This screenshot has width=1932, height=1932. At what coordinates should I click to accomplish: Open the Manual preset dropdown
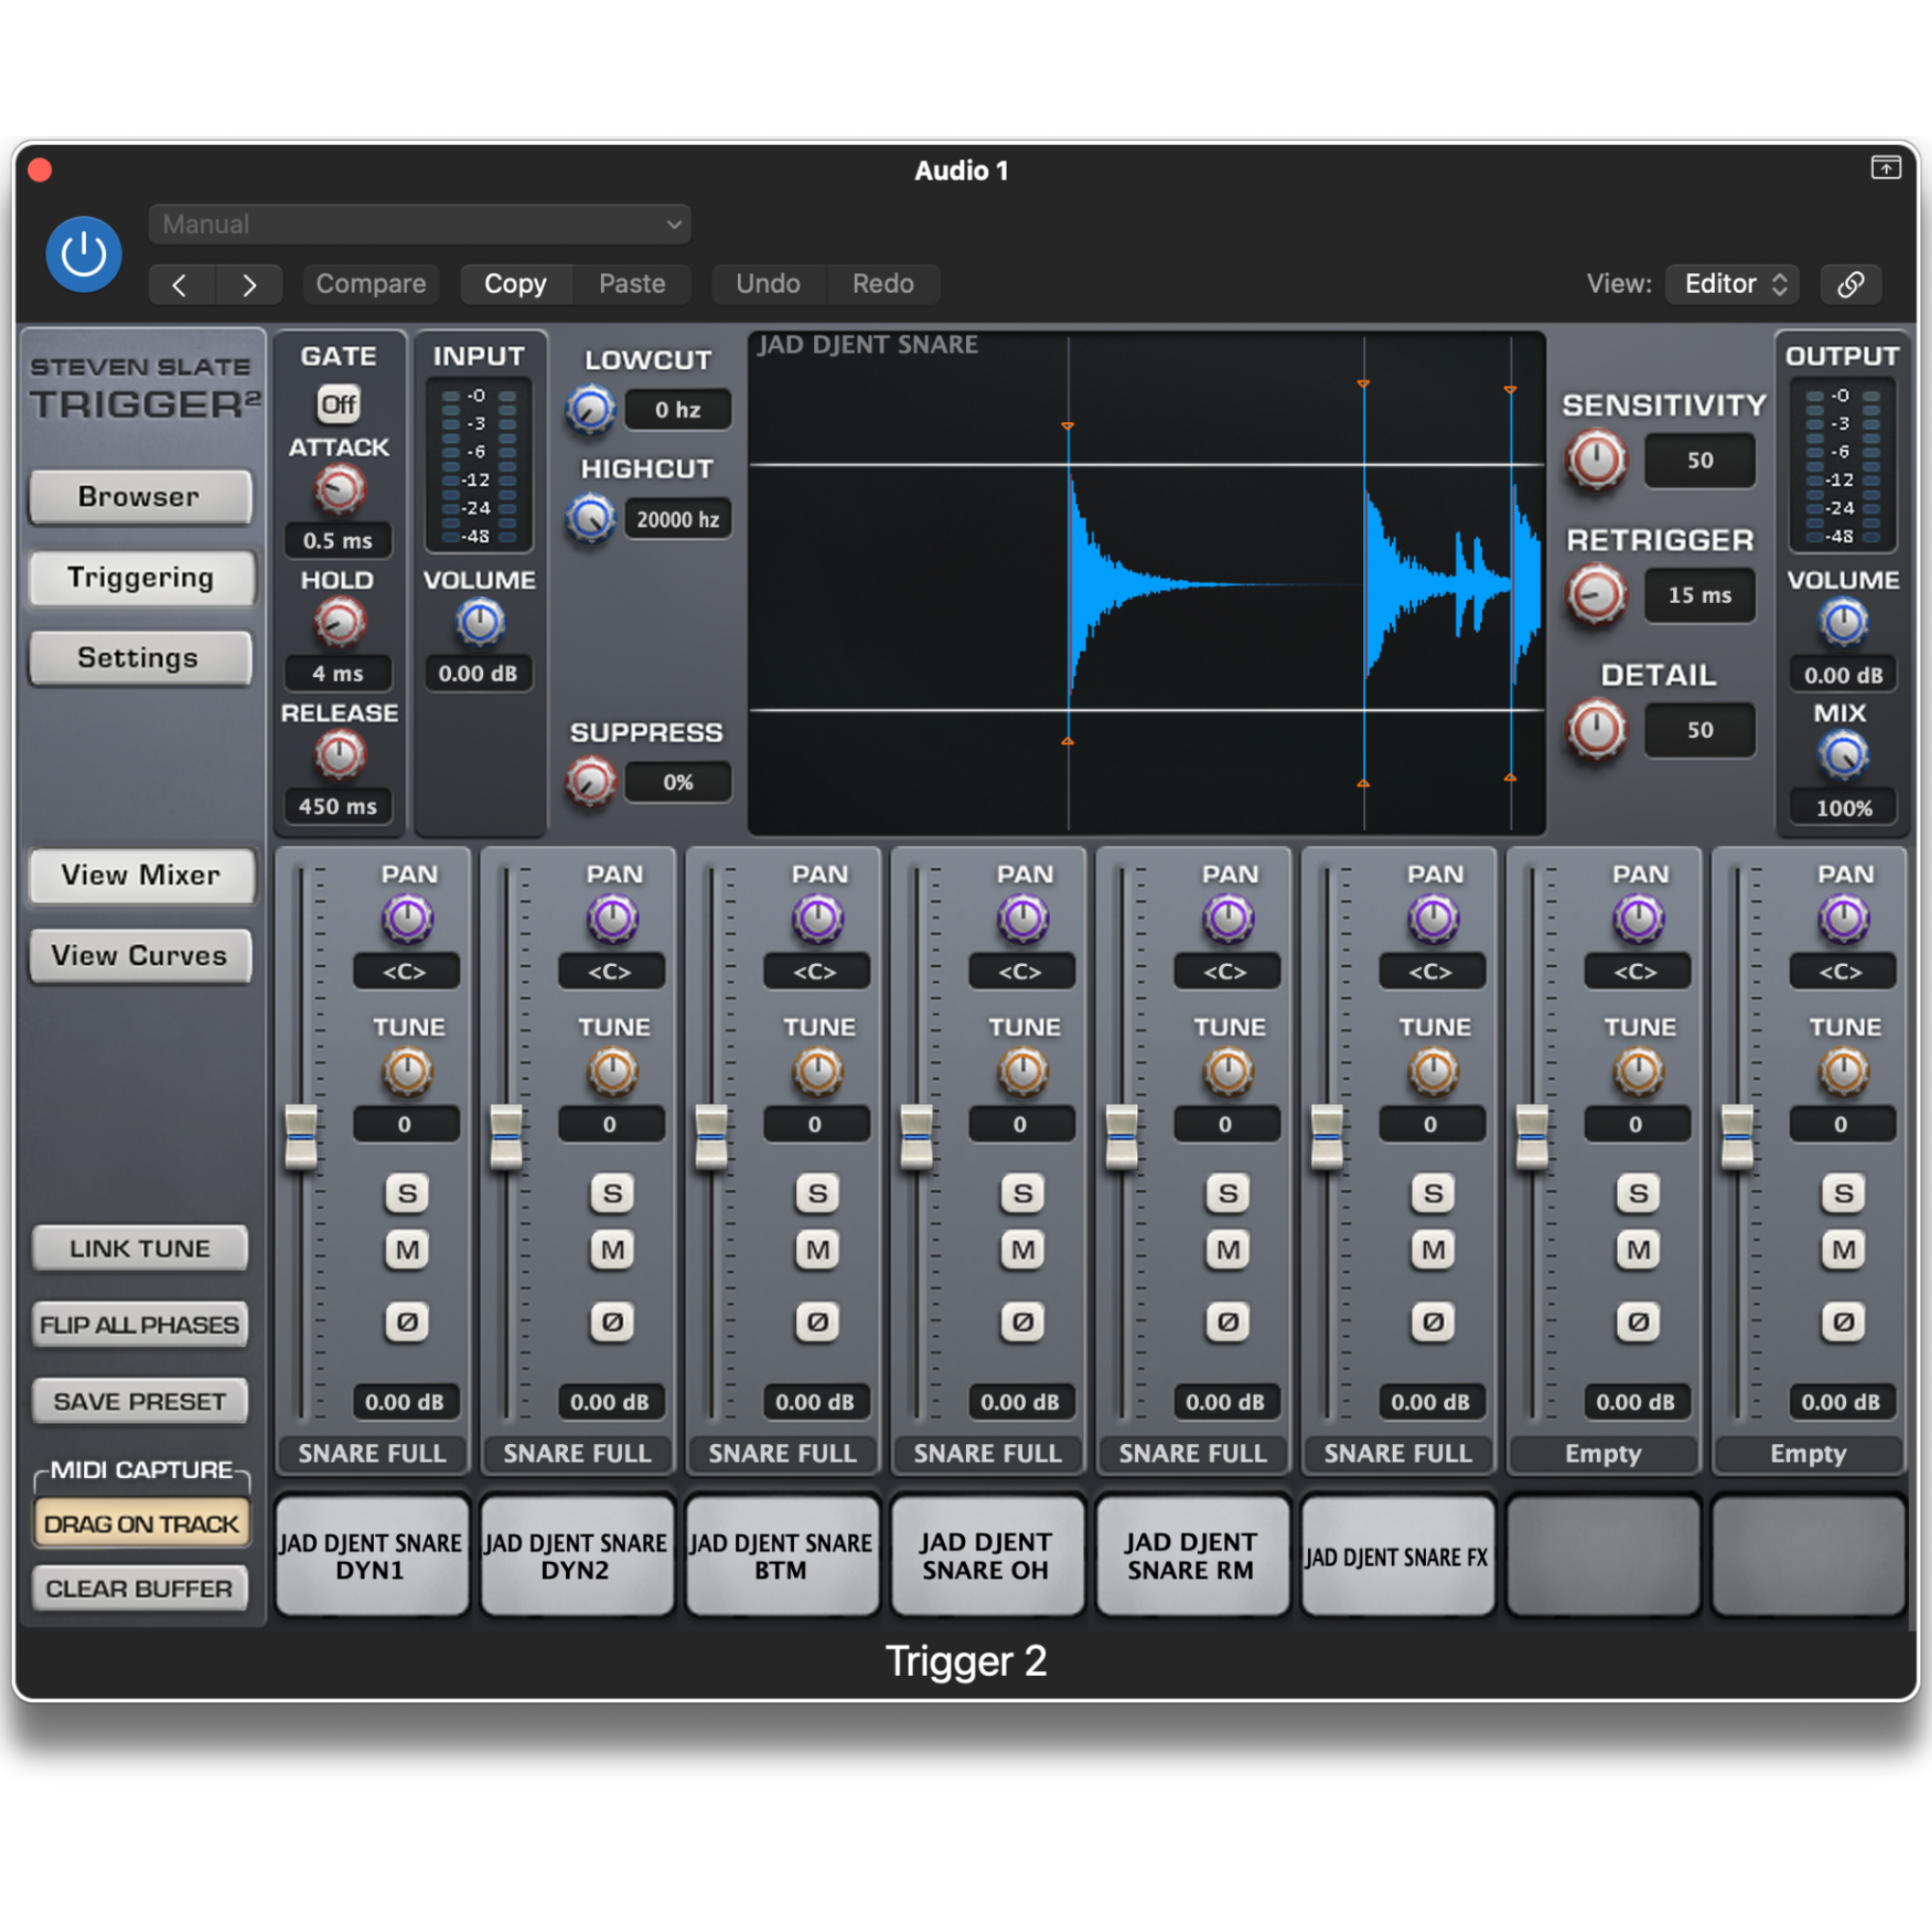[420, 224]
